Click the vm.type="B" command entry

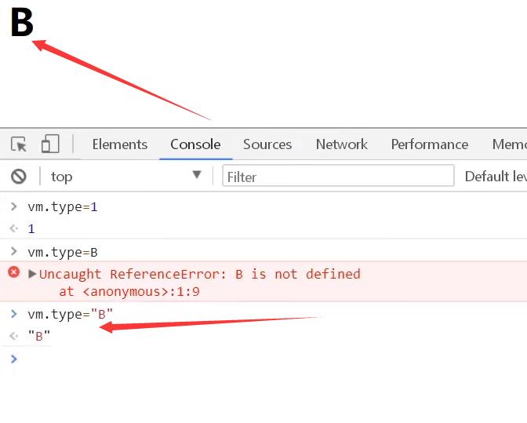[70, 314]
